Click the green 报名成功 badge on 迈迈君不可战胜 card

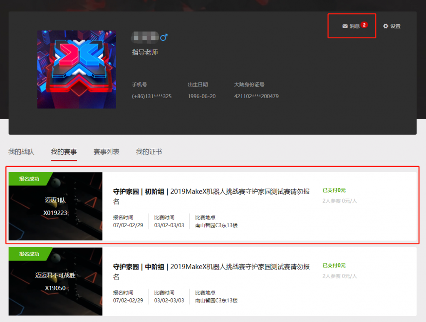[29, 254]
